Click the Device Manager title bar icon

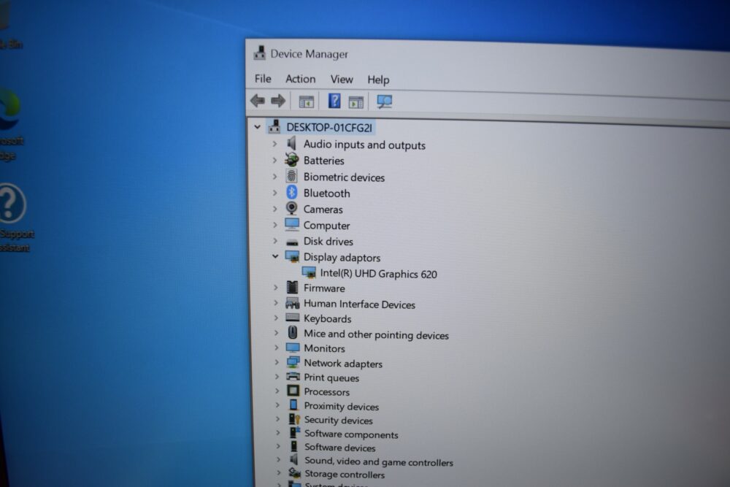click(259, 53)
